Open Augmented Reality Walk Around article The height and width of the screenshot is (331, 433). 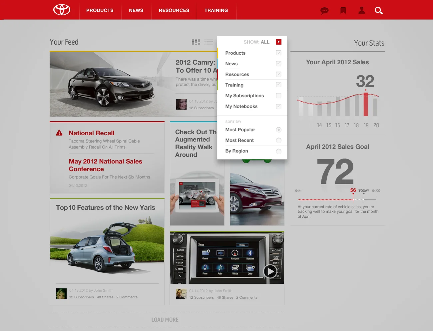tap(196, 143)
